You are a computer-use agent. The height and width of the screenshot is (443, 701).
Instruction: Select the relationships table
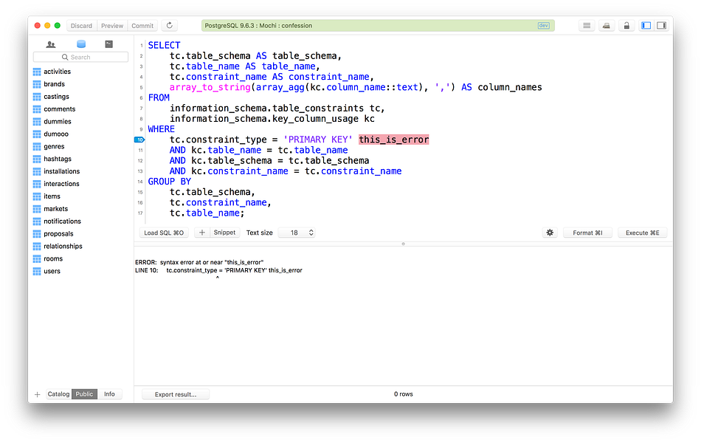pyautogui.click(x=63, y=246)
